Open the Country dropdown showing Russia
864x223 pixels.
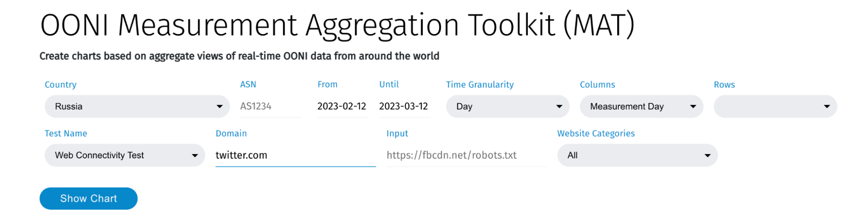(137, 107)
